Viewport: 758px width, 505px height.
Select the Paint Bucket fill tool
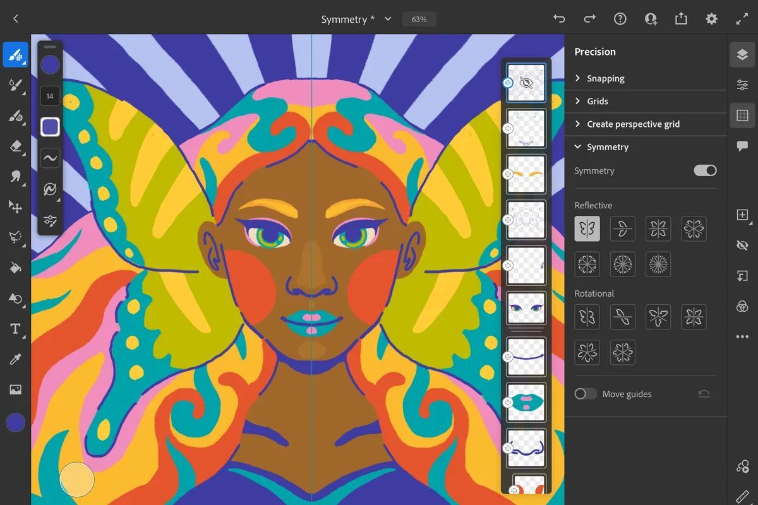coord(15,268)
